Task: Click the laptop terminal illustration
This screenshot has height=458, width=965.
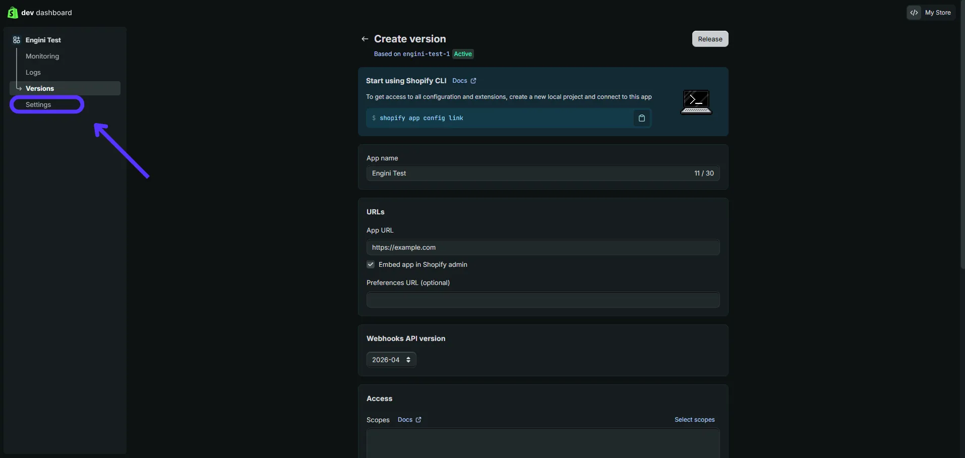Action: pos(696,102)
